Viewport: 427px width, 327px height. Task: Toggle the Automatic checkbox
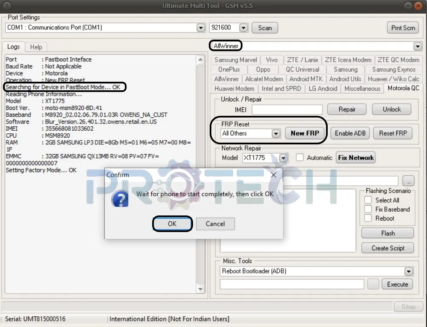click(300, 158)
